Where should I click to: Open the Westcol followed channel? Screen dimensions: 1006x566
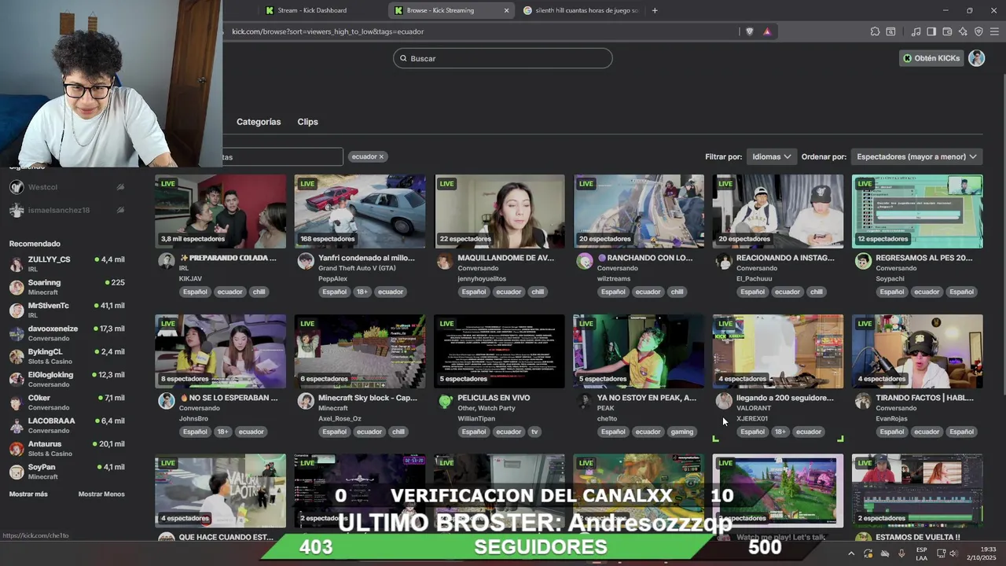point(67,187)
